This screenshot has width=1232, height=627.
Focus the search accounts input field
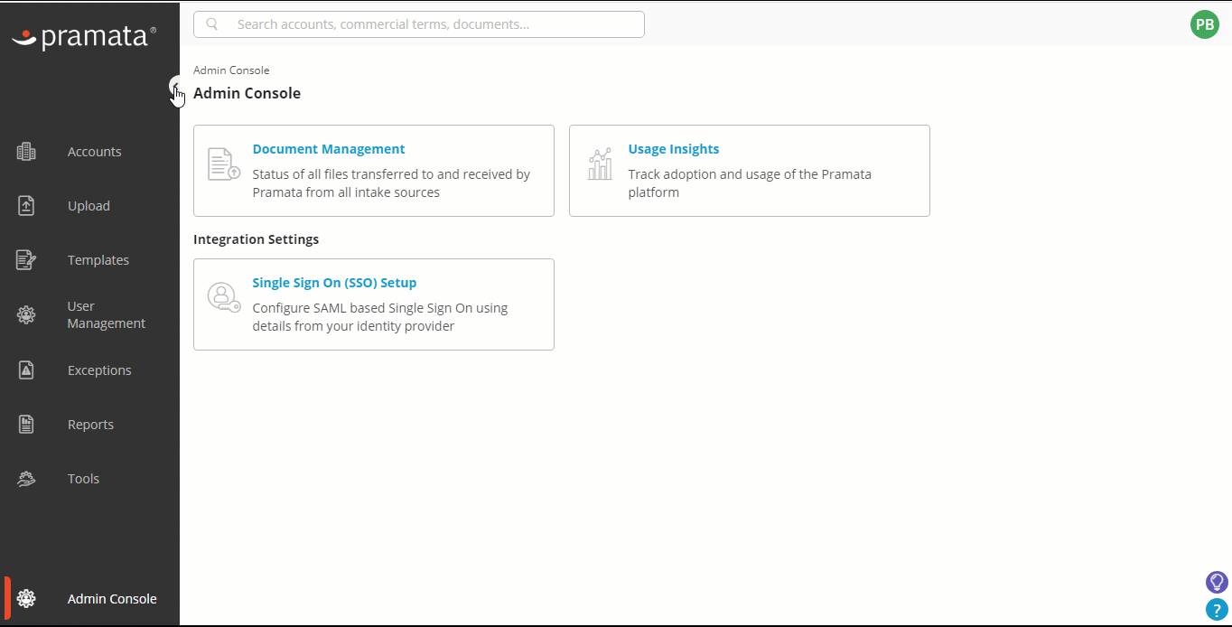click(419, 24)
